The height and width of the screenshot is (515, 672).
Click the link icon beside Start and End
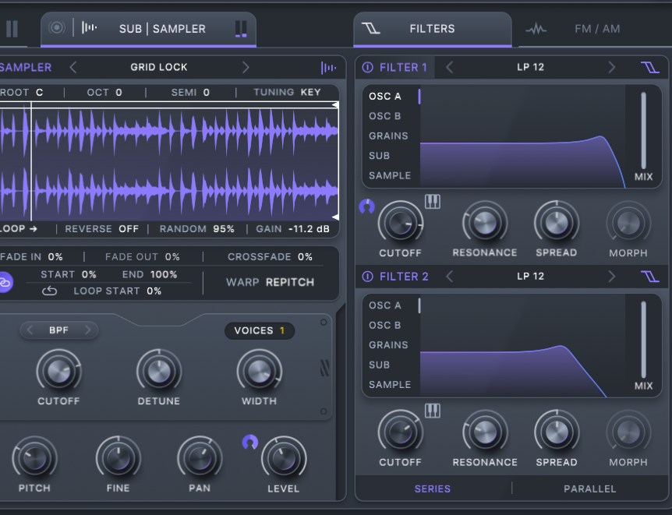(5, 282)
